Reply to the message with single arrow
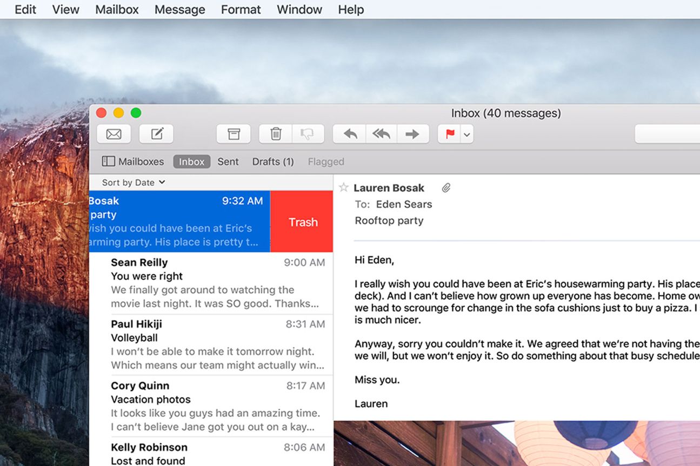Image resolution: width=700 pixels, height=466 pixels. 350,134
